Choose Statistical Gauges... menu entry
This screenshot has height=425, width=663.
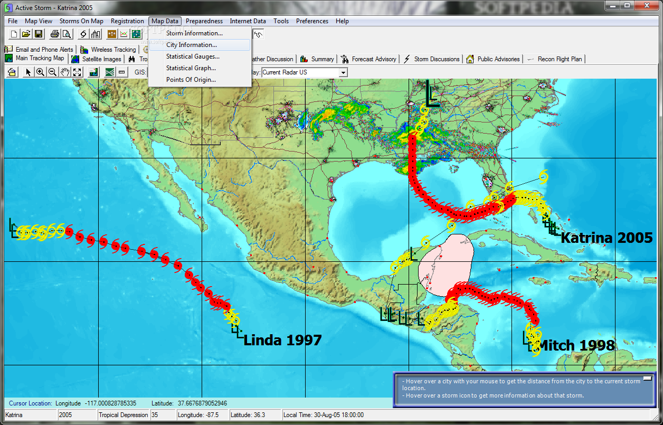click(x=200, y=56)
